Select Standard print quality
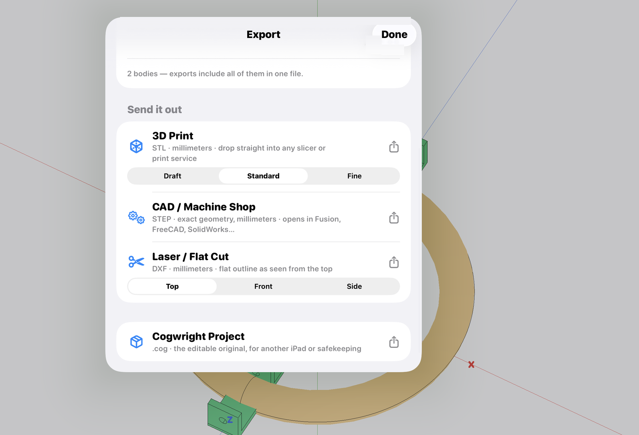639x435 pixels. pos(263,176)
